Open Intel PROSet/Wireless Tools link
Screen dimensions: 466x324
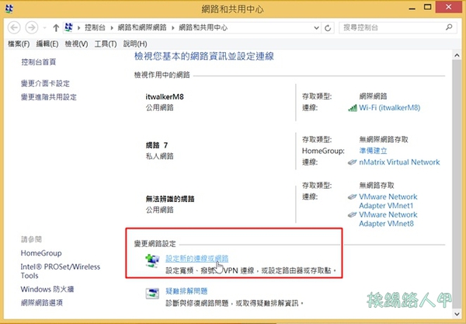61,271
